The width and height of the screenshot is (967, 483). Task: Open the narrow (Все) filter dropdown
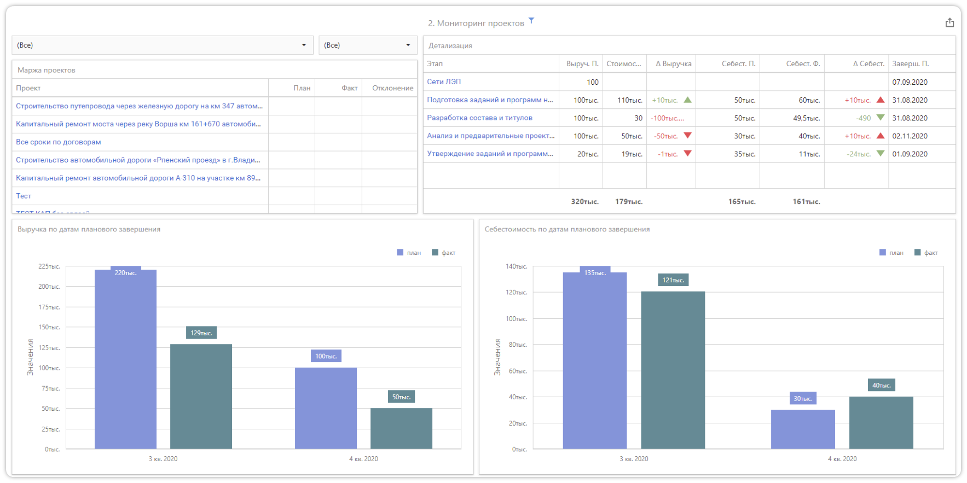coord(367,45)
